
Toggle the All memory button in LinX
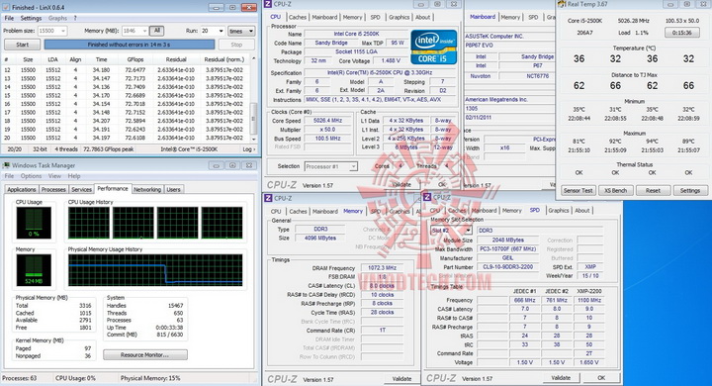(x=156, y=31)
